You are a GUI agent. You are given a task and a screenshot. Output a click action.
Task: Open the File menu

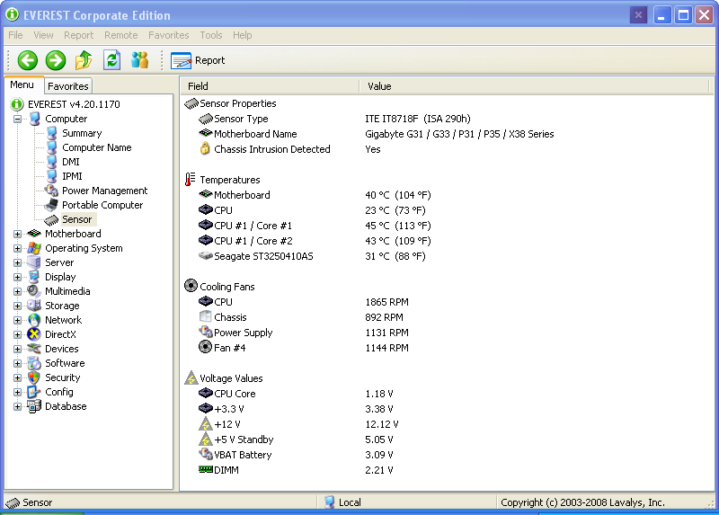tap(15, 35)
